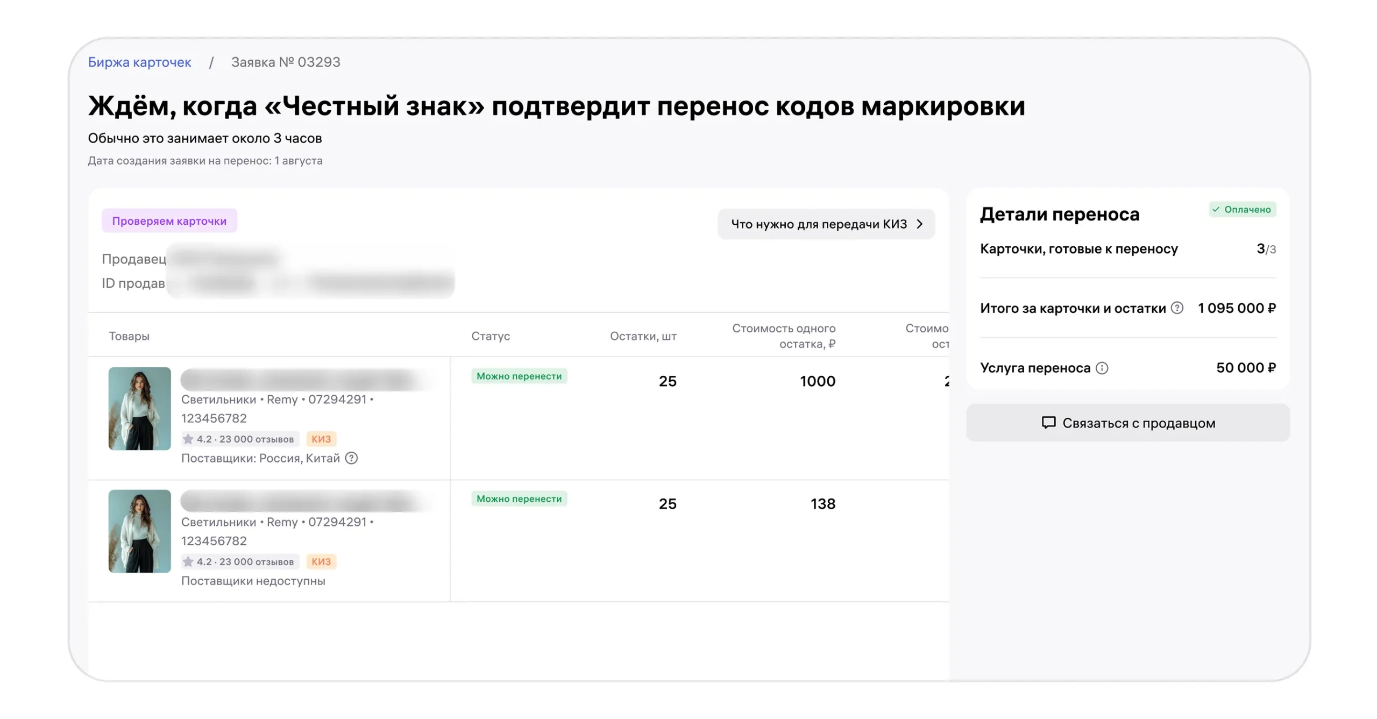Open Что нужно для передачи КИЗ

pos(826,224)
